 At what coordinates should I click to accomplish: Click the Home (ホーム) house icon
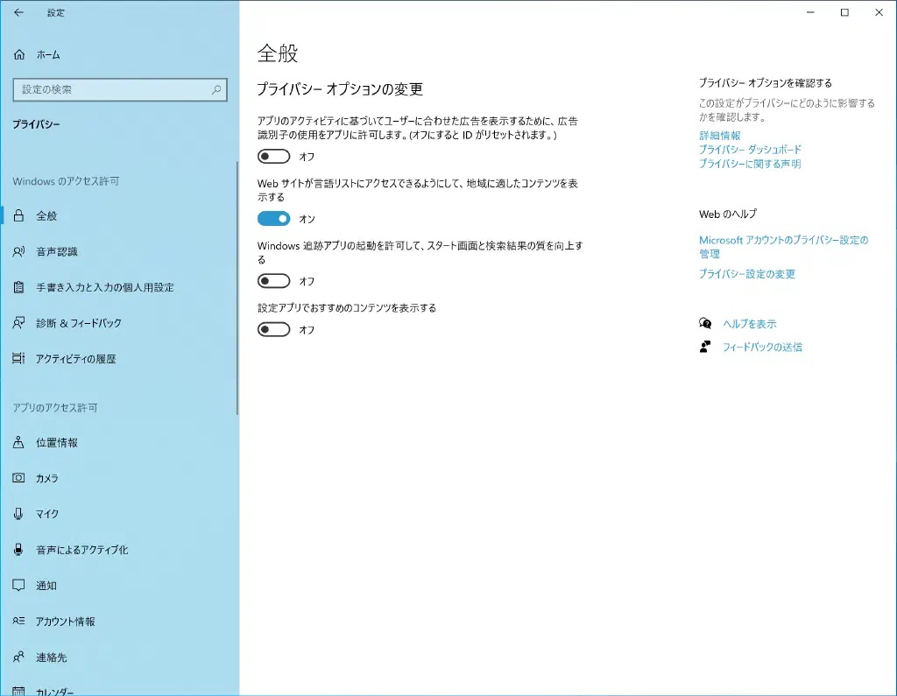(x=19, y=54)
